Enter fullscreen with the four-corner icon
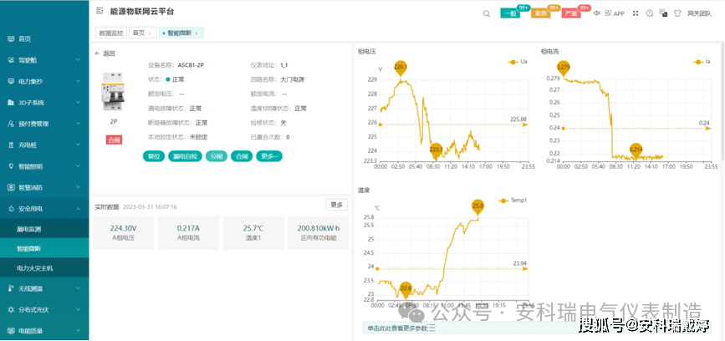Viewport: 725px width, 341px height. tap(636, 13)
